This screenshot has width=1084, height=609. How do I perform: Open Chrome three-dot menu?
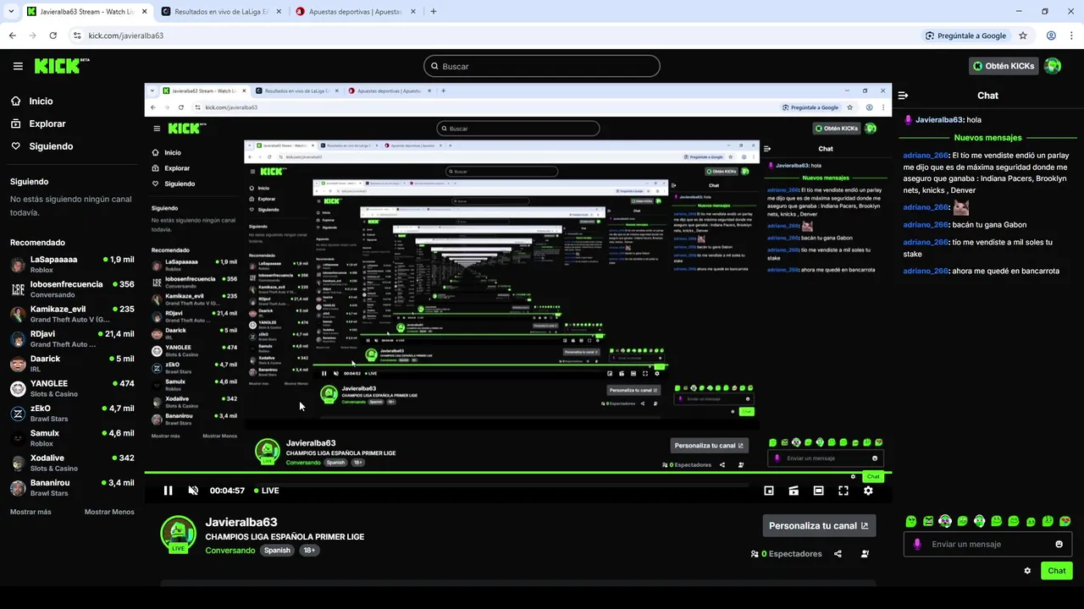[1071, 36]
